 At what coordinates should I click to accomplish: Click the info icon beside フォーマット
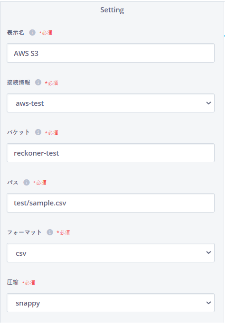[x=50, y=232]
